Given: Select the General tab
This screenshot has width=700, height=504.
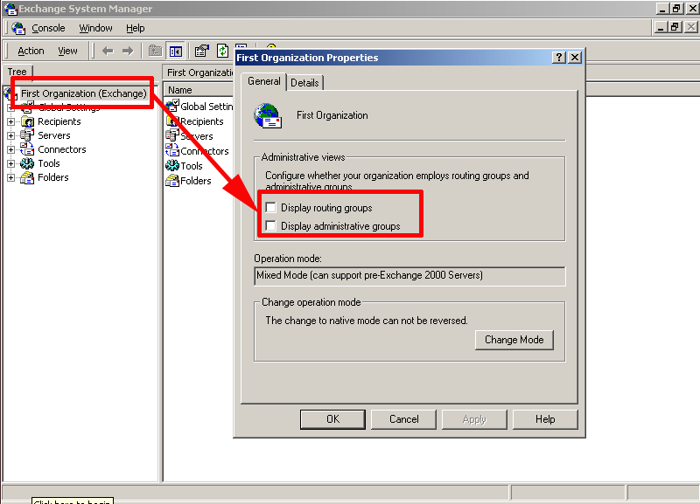Looking at the screenshot, I should tap(264, 81).
